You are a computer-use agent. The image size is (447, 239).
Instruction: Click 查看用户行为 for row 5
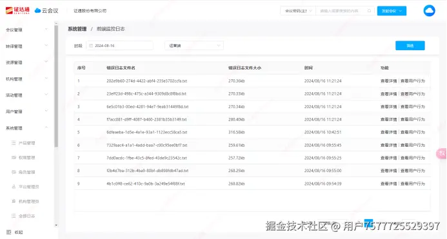click(x=413, y=132)
